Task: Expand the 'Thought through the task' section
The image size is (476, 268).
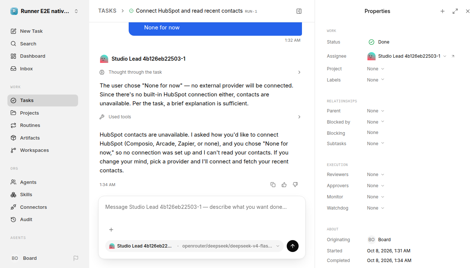Action: point(200,72)
